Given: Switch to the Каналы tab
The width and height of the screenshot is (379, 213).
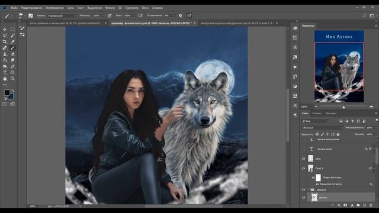Looking at the screenshot, I should pyautogui.click(x=317, y=113).
